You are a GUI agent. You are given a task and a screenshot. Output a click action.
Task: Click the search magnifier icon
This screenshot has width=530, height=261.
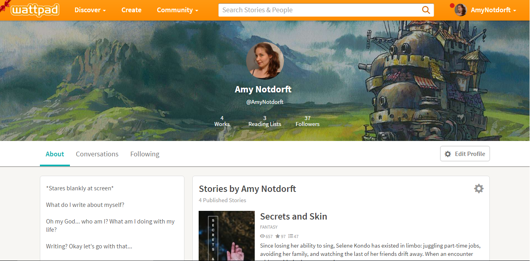coord(426,10)
